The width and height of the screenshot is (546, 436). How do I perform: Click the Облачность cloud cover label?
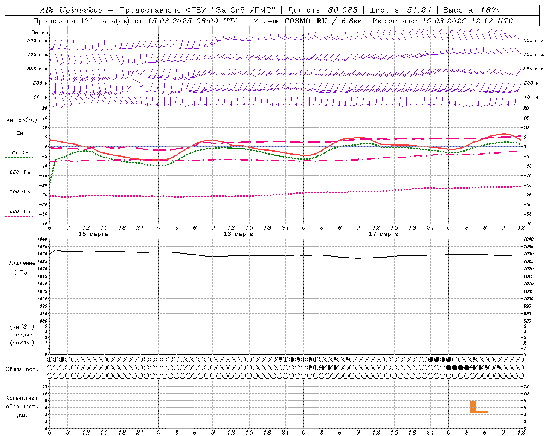point(22,370)
